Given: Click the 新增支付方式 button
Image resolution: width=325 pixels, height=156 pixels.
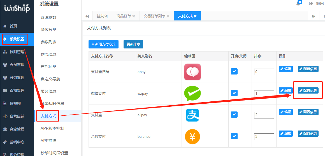Looking at the screenshot, I should [x=103, y=44].
